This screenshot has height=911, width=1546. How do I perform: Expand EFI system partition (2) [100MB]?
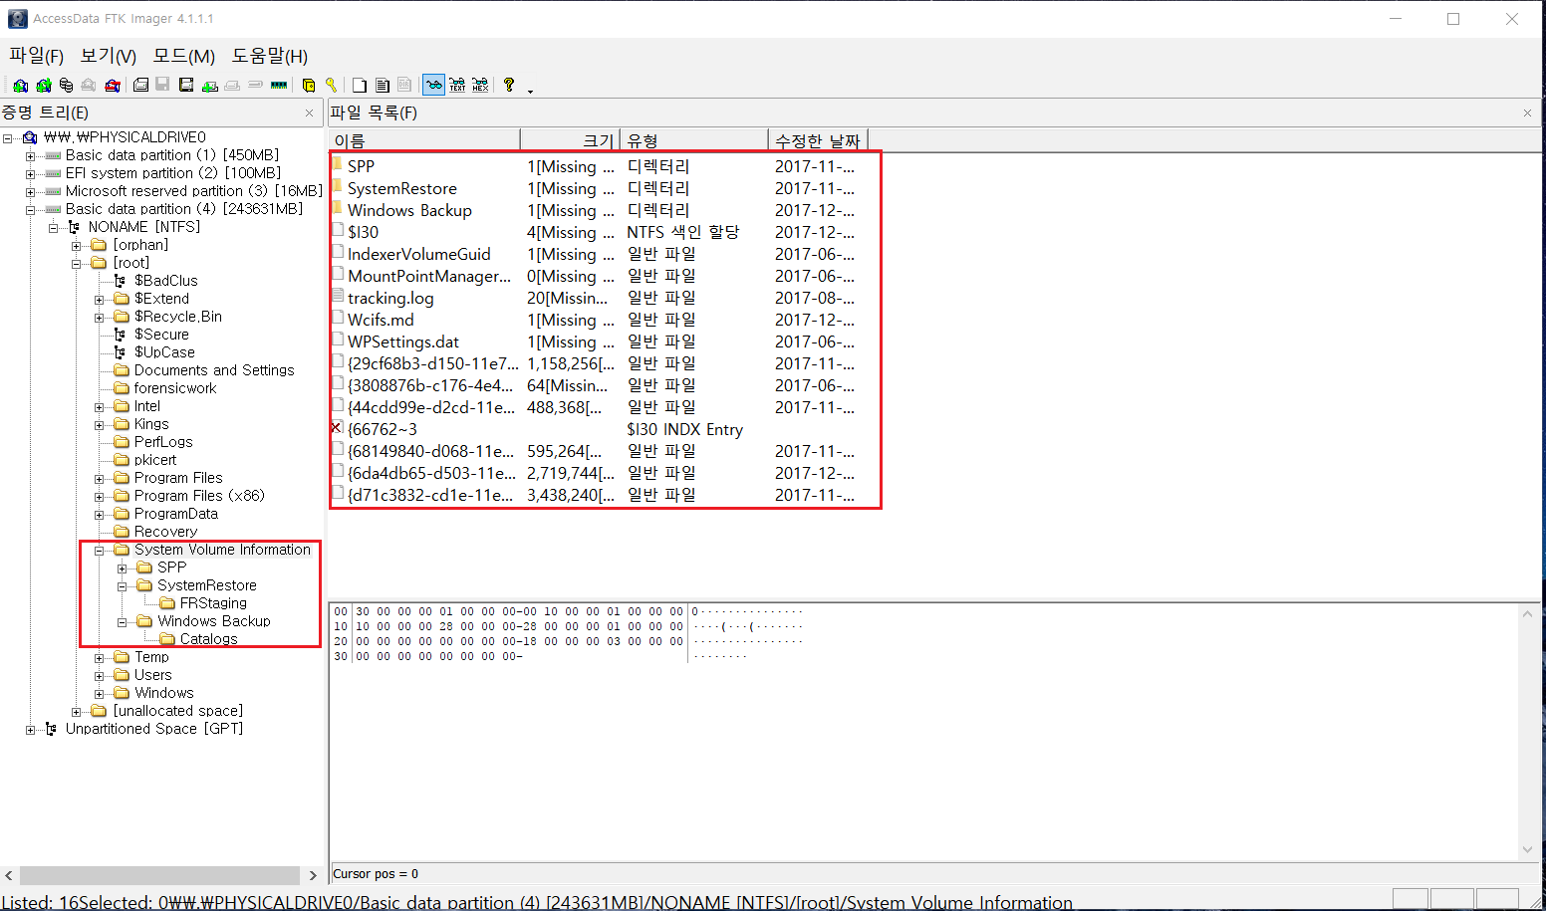[30, 174]
